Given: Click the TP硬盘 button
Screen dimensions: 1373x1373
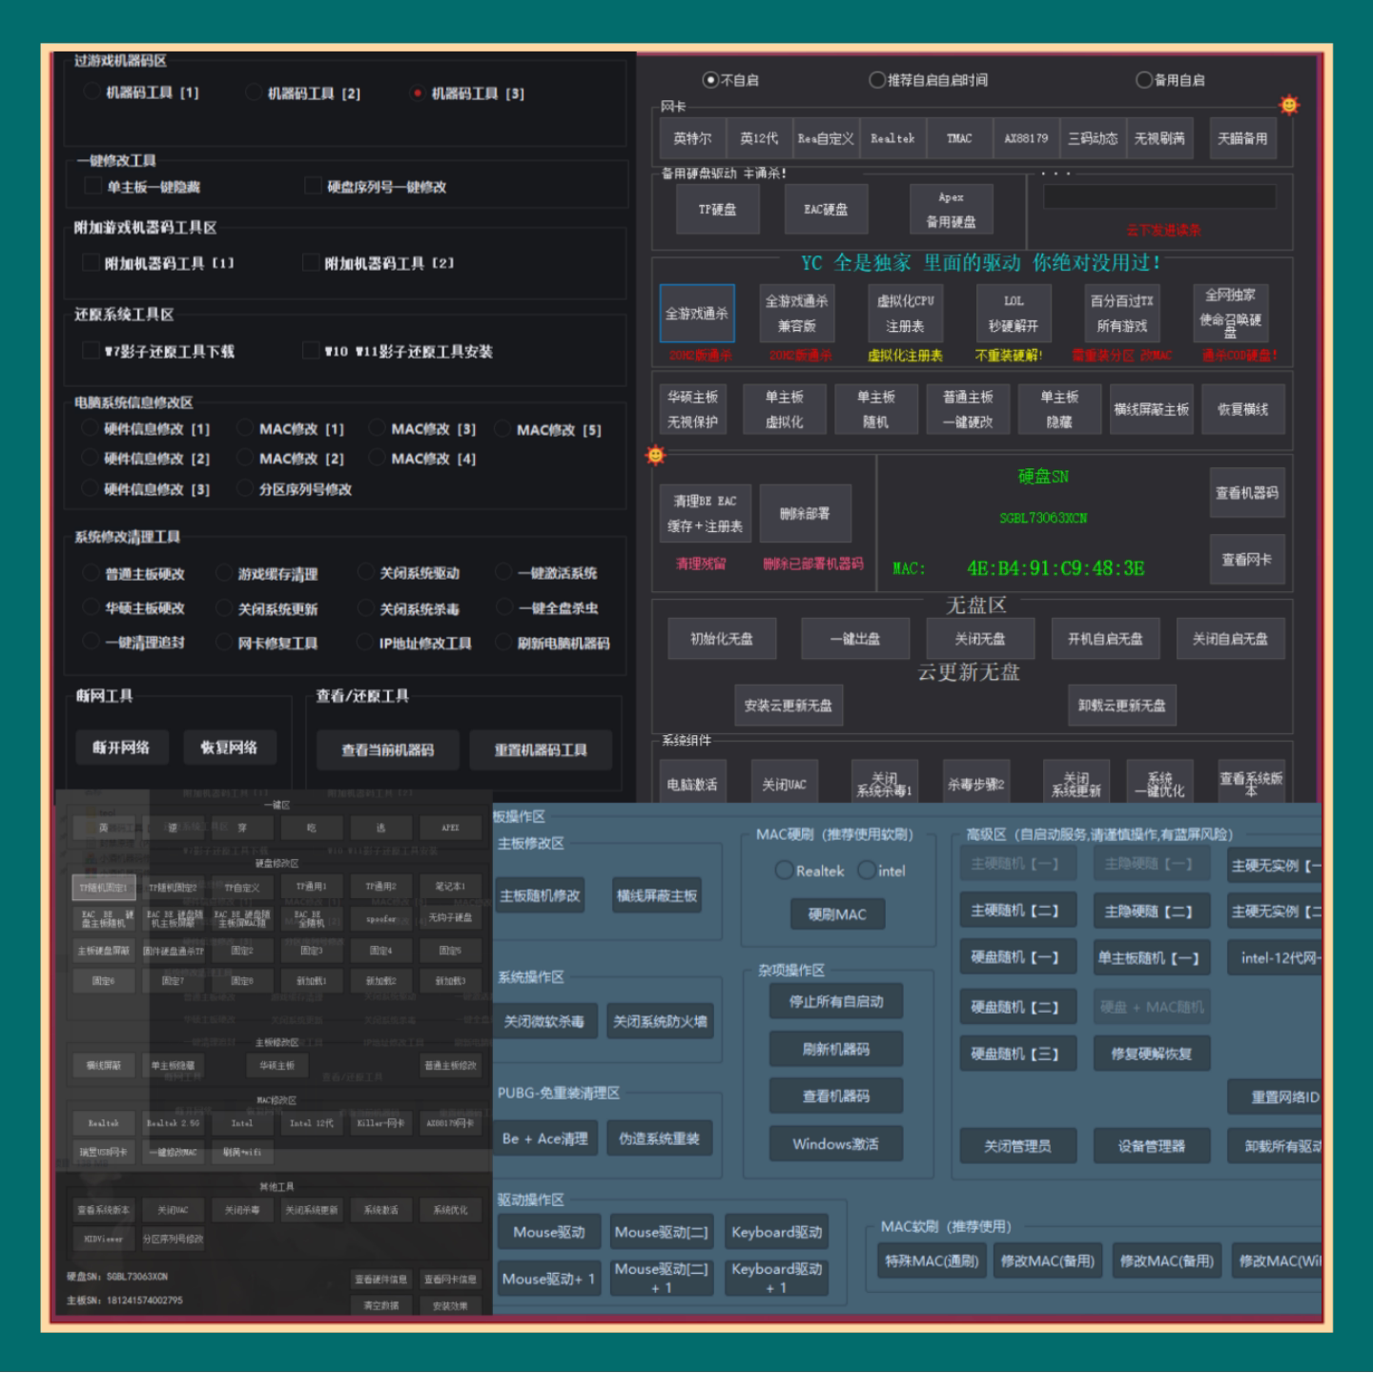Looking at the screenshot, I should [718, 210].
